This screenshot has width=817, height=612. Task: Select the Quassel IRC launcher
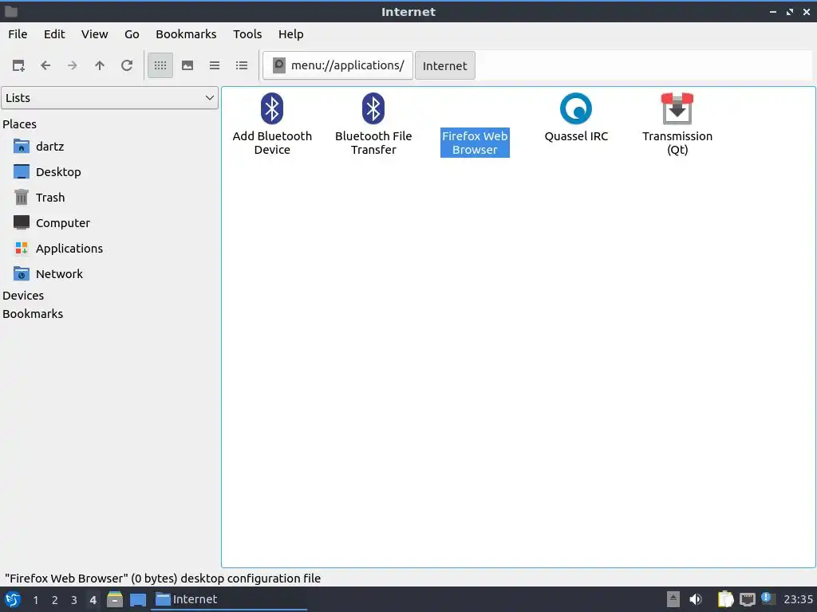576,118
